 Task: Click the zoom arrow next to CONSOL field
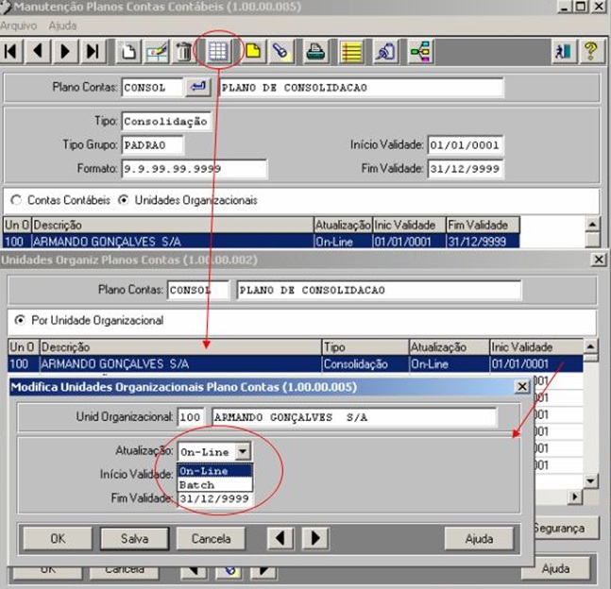click(x=198, y=87)
